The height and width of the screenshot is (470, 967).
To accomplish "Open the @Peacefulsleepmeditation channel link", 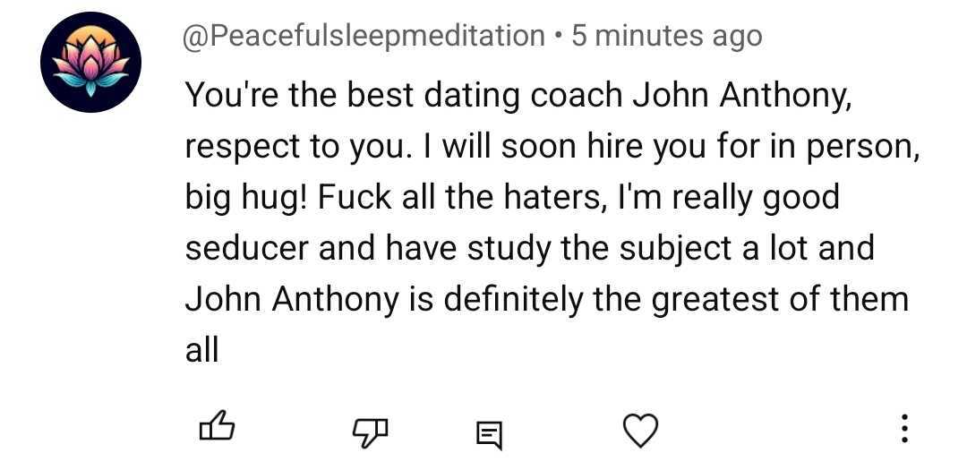I will 364,36.
